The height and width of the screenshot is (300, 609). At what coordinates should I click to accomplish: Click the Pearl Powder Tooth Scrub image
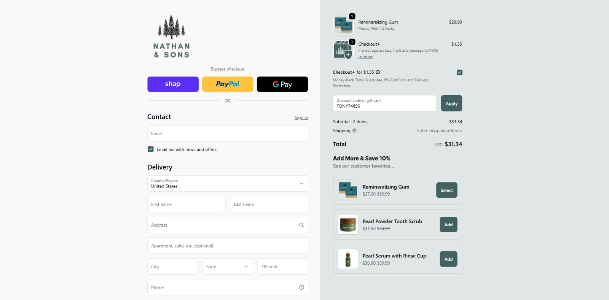pyautogui.click(x=348, y=224)
